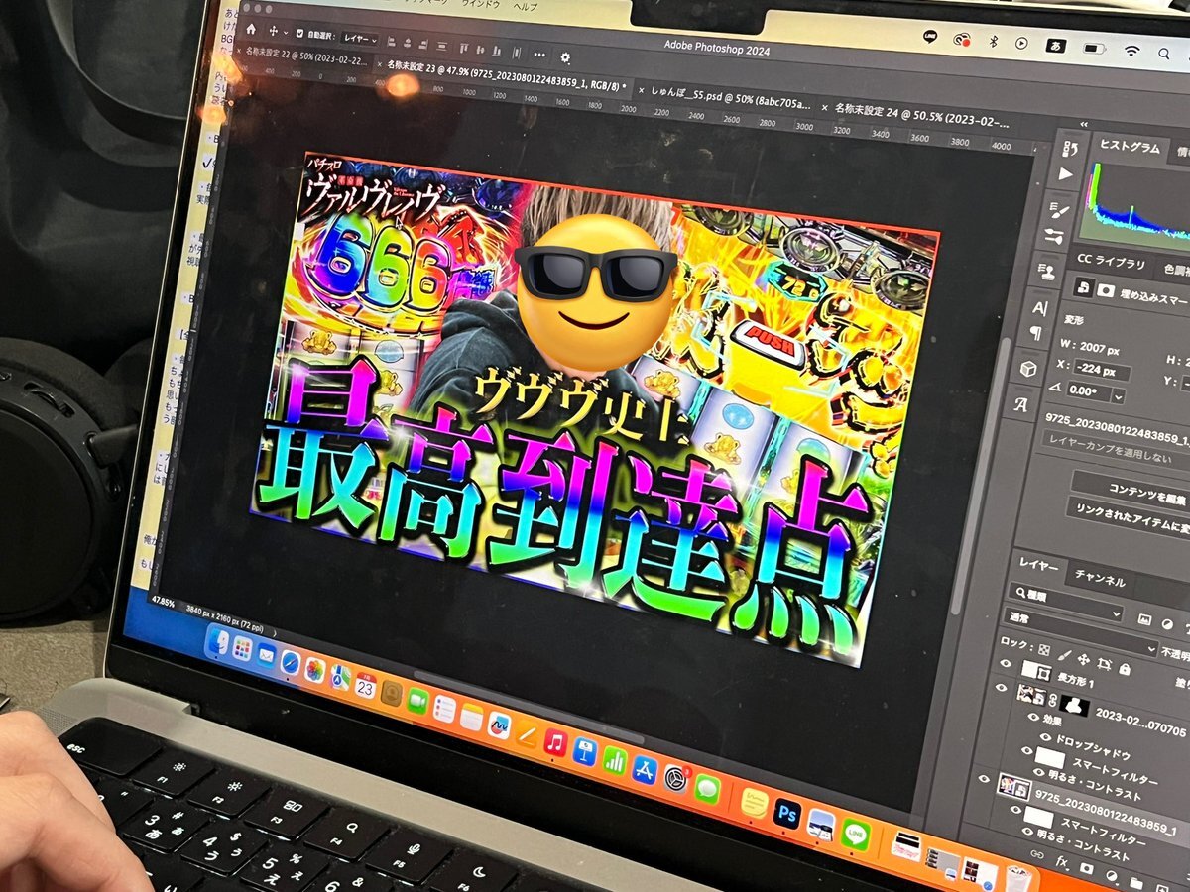Hide the 9725_2023080122483859_1 layer
The height and width of the screenshot is (892, 1190).
[984, 779]
